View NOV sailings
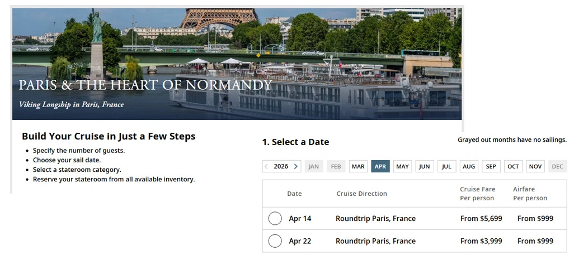 [x=535, y=166]
